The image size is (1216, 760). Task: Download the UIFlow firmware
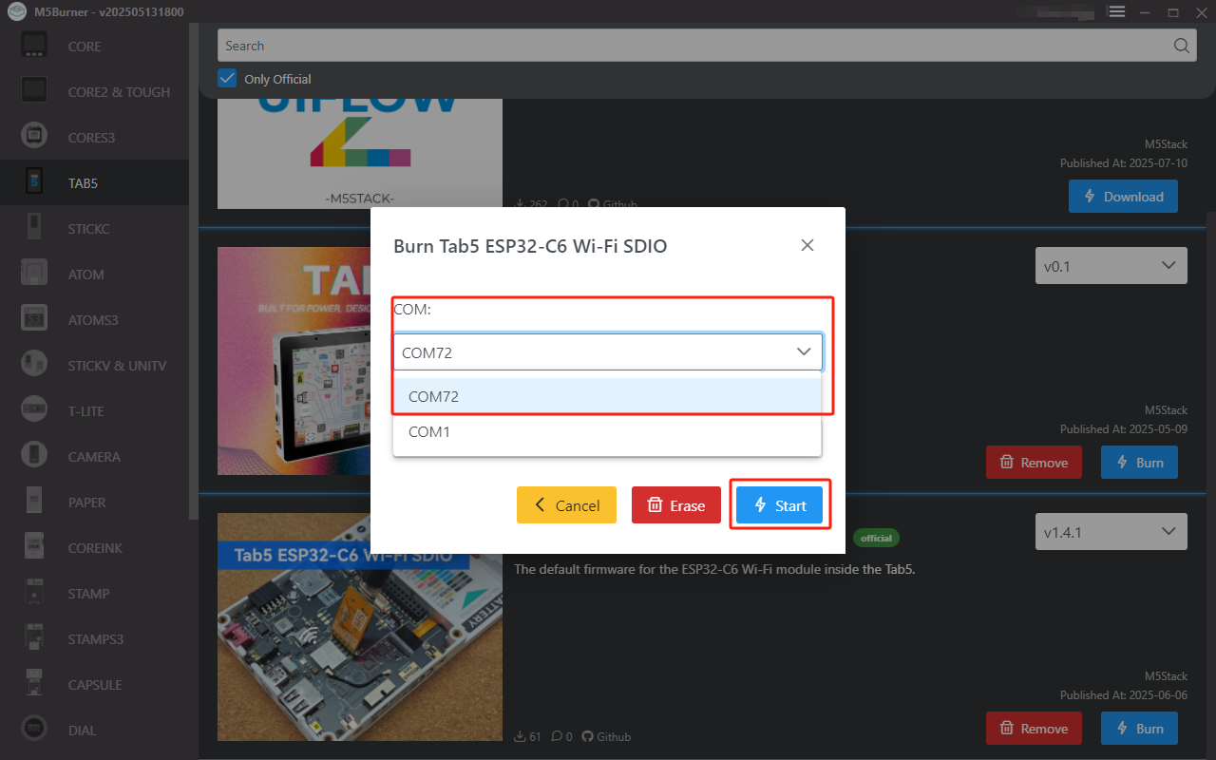click(x=1123, y=197)
